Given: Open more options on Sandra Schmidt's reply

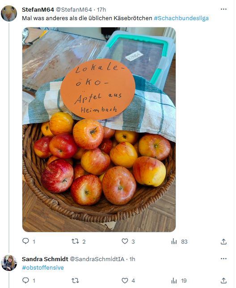Looking at the screenshot, I should [223, 258].
